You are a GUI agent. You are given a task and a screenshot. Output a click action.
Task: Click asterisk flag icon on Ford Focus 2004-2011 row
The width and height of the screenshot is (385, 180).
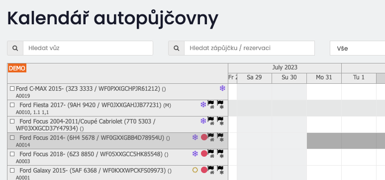pos(220,121)
